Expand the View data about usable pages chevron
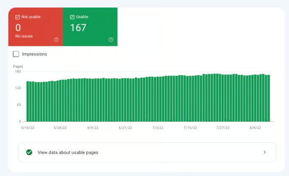Screen dimensions: 289x176 tap(265, 152)
